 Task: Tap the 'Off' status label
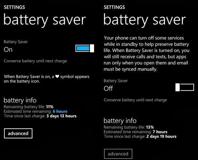point(108,88)
